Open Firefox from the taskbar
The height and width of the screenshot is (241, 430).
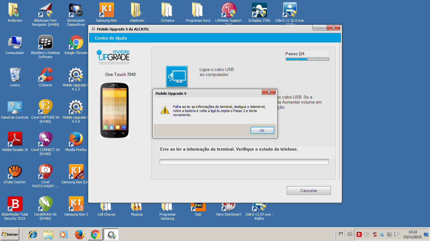tap(80, 234)
